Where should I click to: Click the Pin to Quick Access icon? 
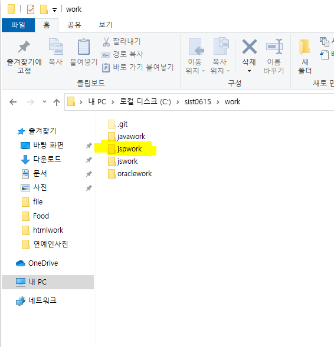(x=24, y=47)
